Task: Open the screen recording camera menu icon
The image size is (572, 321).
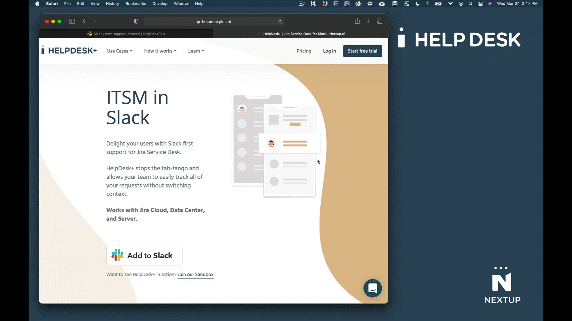Action: click(302, 4)
